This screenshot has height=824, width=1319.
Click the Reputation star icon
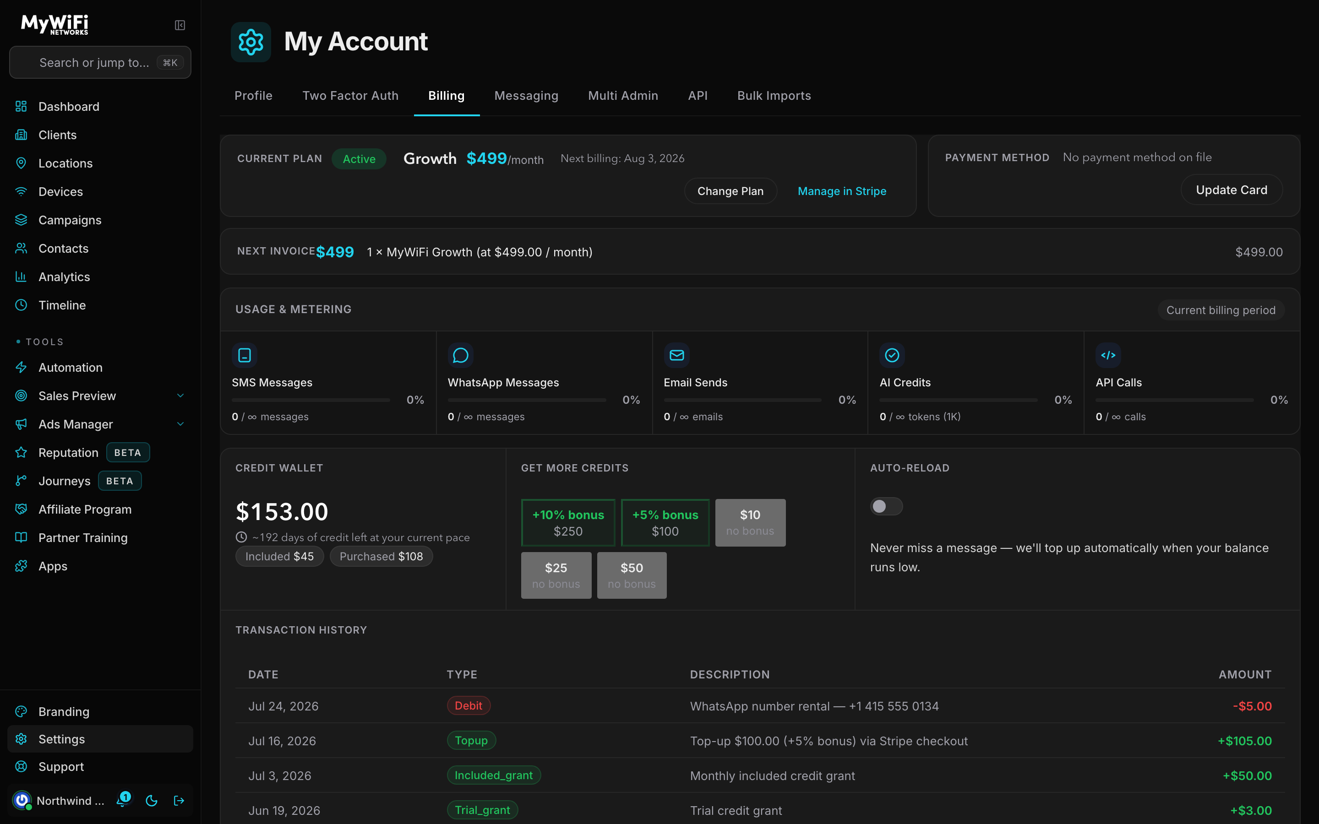click(21, 452)
